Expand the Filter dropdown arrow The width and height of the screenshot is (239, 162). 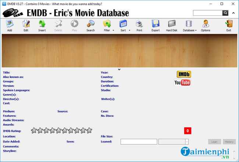[x=113, y=31]
